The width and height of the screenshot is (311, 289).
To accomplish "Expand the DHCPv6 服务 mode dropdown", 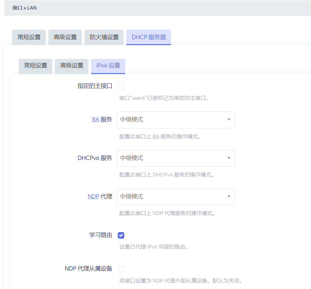I will (176, 158).
